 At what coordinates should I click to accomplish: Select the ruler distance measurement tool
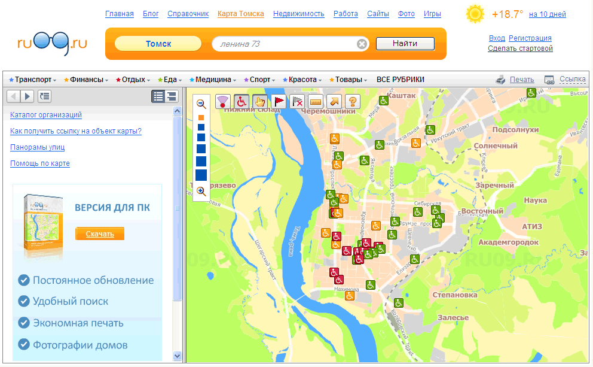[x=316, y=101]
